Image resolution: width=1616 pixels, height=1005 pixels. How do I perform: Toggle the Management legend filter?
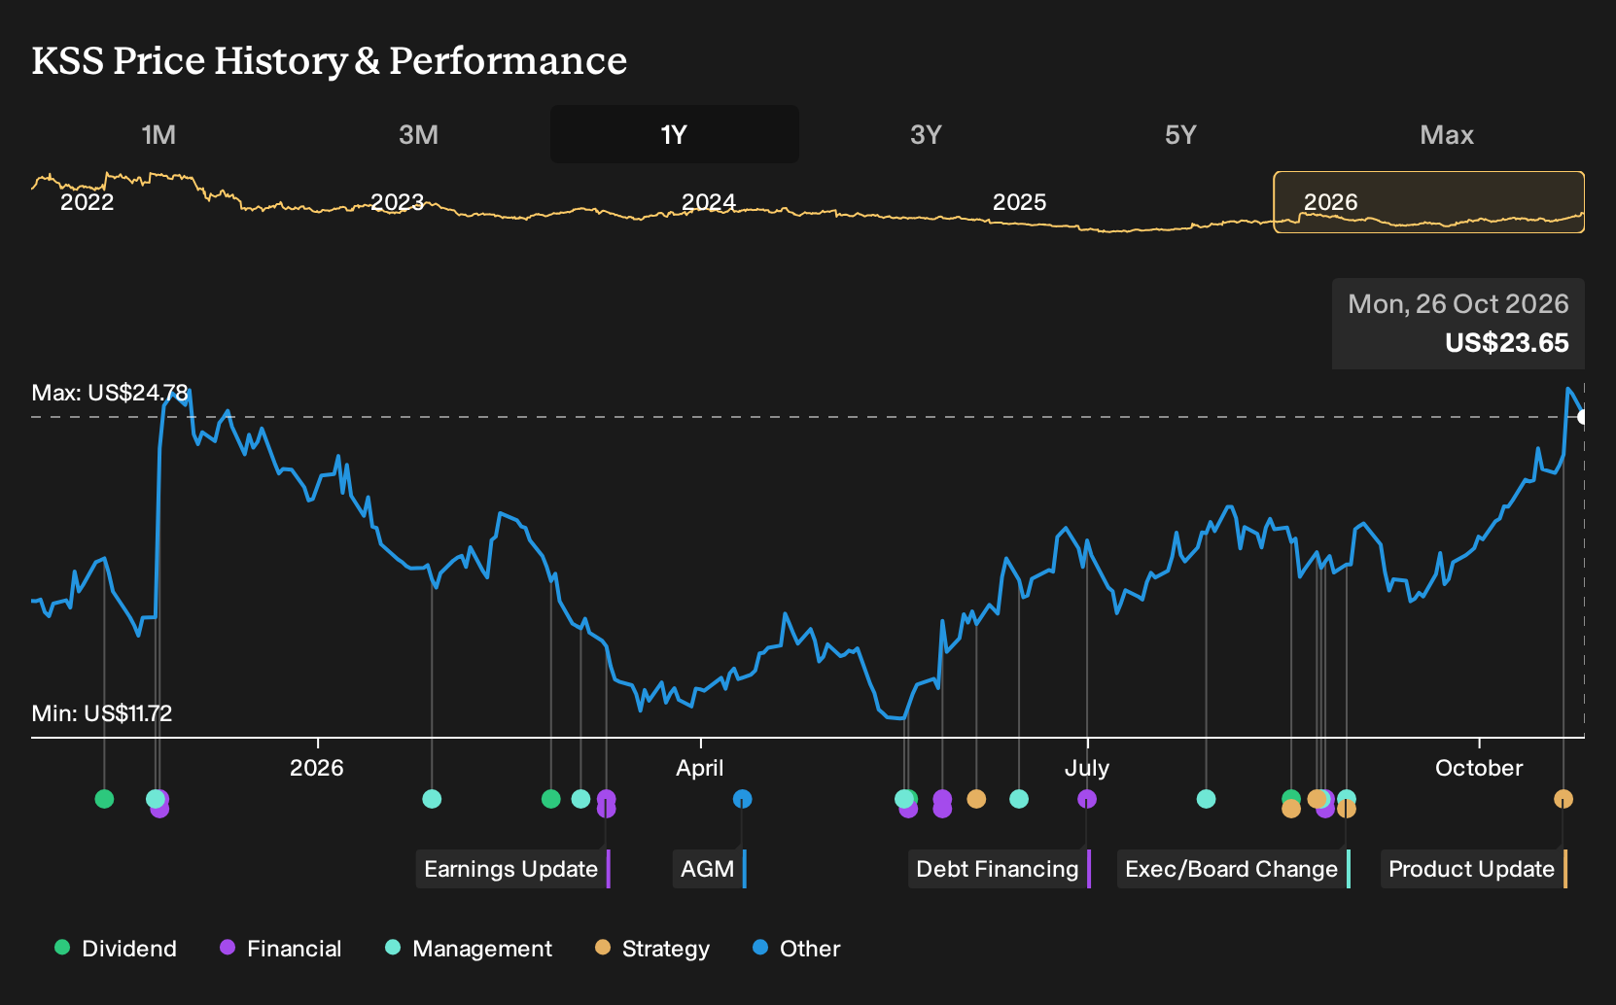click(x=469, y=948)
